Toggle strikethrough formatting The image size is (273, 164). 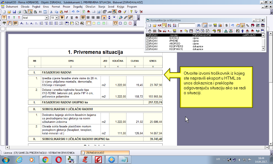[x=76, y=18]
